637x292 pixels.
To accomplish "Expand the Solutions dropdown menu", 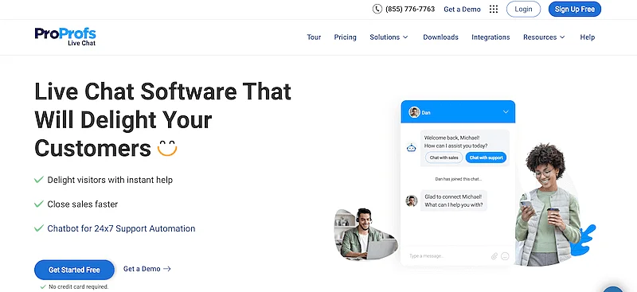I will coord(389,37).
